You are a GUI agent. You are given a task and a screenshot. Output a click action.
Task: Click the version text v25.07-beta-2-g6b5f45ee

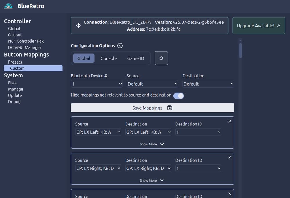pos(198,22)
